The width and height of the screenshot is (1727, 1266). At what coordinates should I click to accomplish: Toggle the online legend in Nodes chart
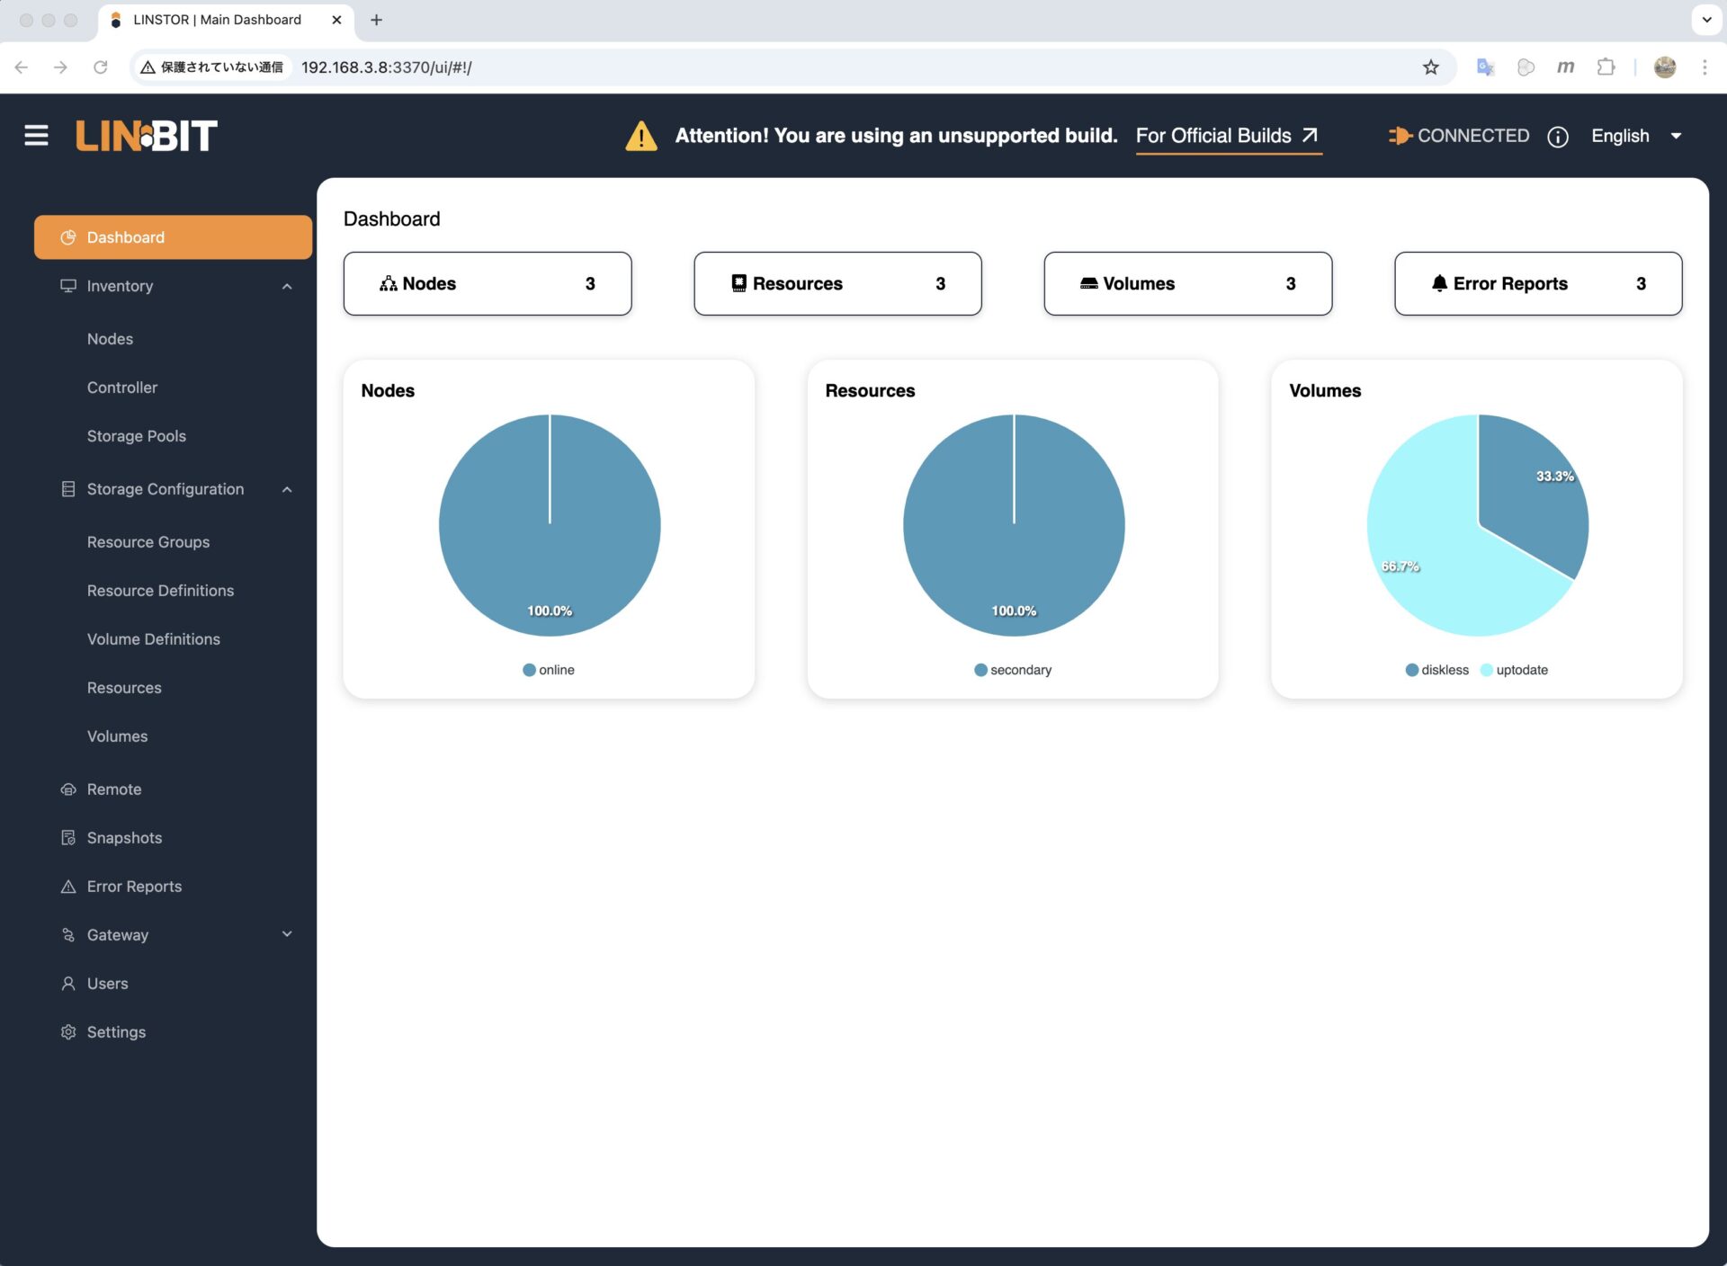(548, 670)
